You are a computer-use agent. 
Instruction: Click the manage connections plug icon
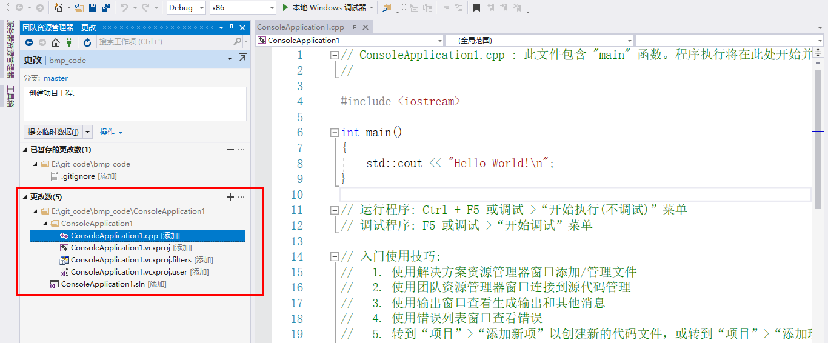[x=70, y=42]
